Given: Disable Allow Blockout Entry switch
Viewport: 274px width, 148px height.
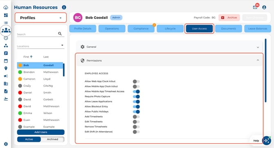Looking at the screenshot, I should (x=136, y=107).
